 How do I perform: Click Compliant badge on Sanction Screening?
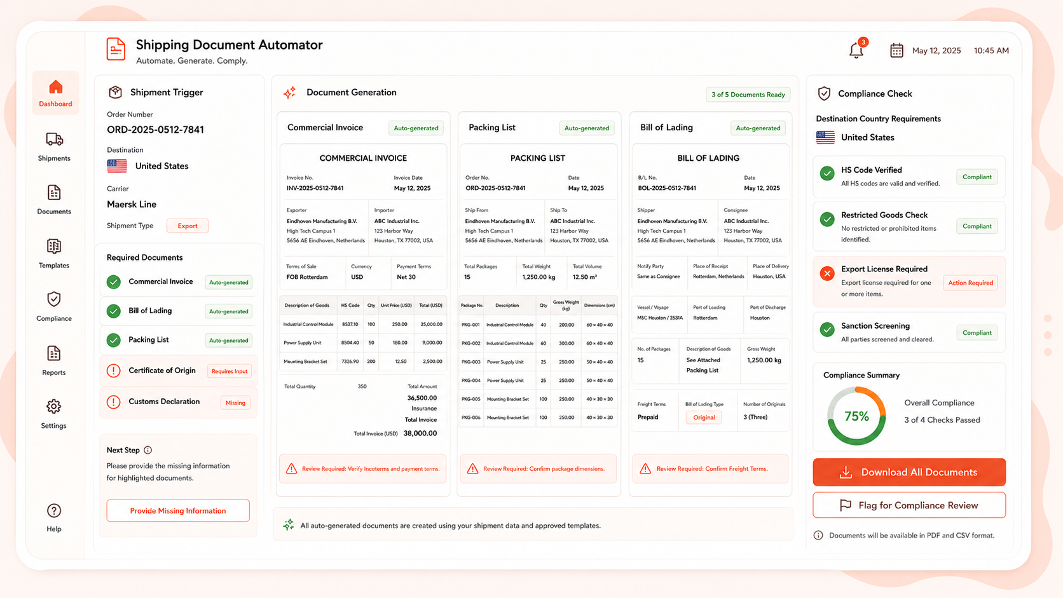pos(977,333)
